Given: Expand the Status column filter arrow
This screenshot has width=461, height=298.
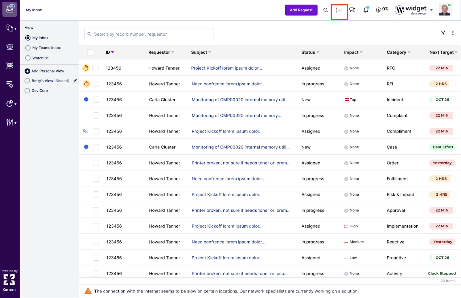Looking at the screenshot, I should tap(318, 52).
